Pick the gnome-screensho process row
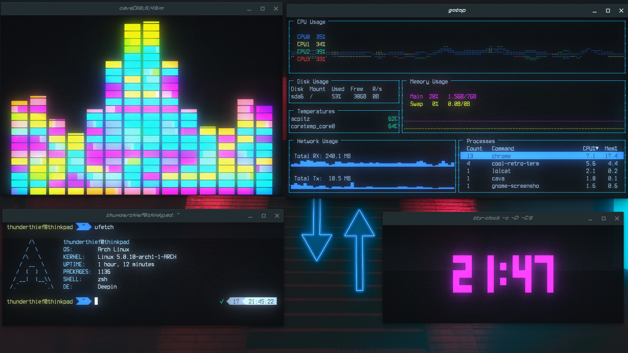628x353 pixels. pos(515,186)
